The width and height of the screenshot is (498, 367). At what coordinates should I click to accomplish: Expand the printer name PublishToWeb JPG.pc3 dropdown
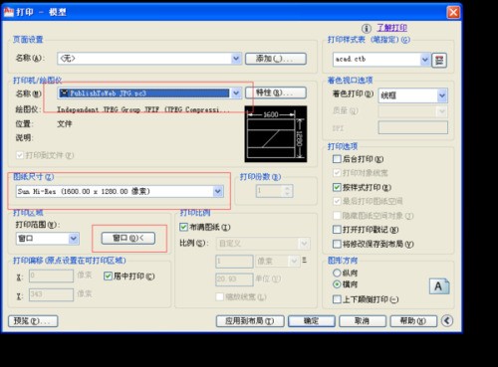[x=236, y=93]
